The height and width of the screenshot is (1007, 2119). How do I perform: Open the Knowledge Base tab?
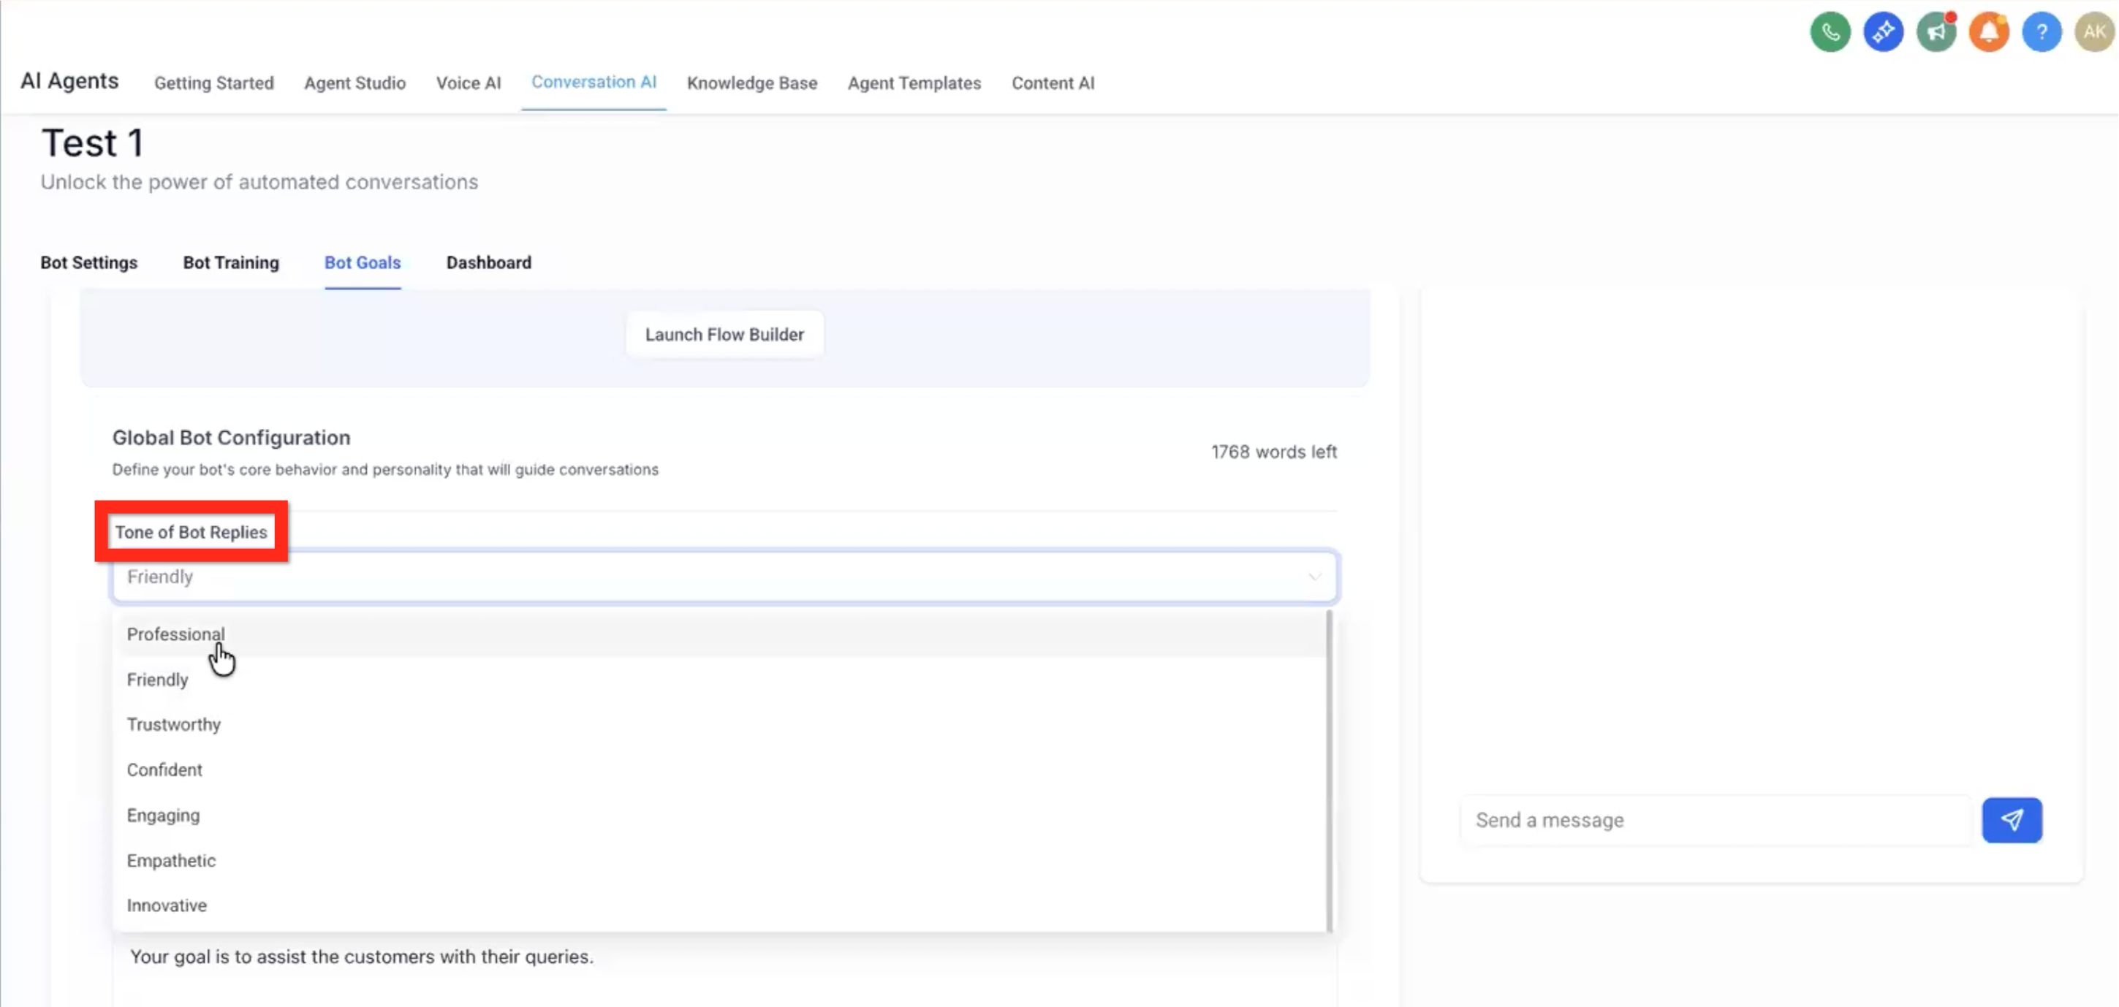point(752,83)
